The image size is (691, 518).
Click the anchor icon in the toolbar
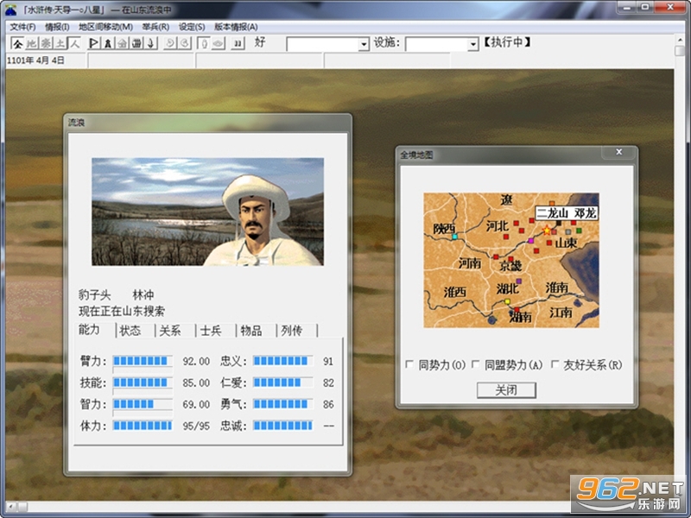click(150, 43)
